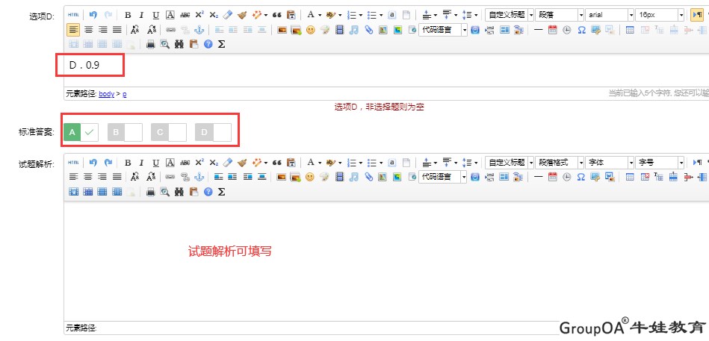
Task: Select format painter brush in 选项D editor
Action: point(242,15)
